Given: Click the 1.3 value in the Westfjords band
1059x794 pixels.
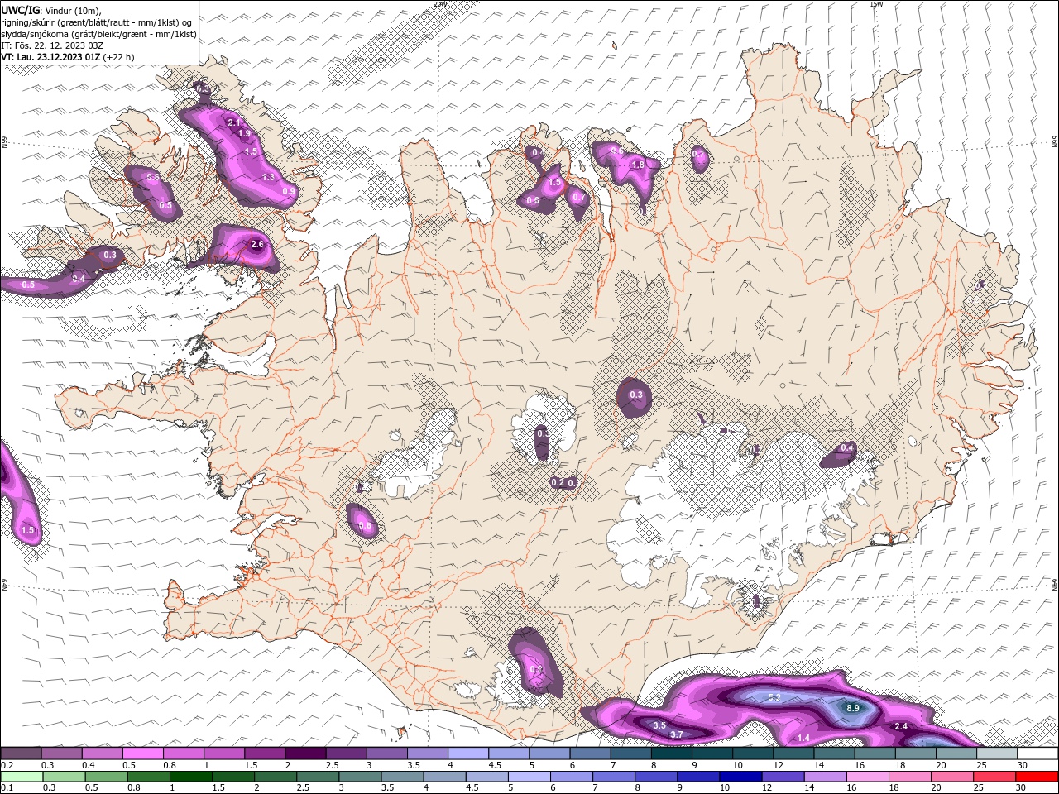Looking at the screenshot, I should tap(268, 177).
